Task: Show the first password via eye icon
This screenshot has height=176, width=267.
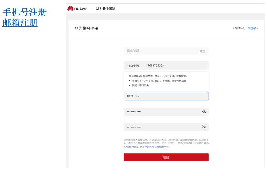Action: (204, 112)
